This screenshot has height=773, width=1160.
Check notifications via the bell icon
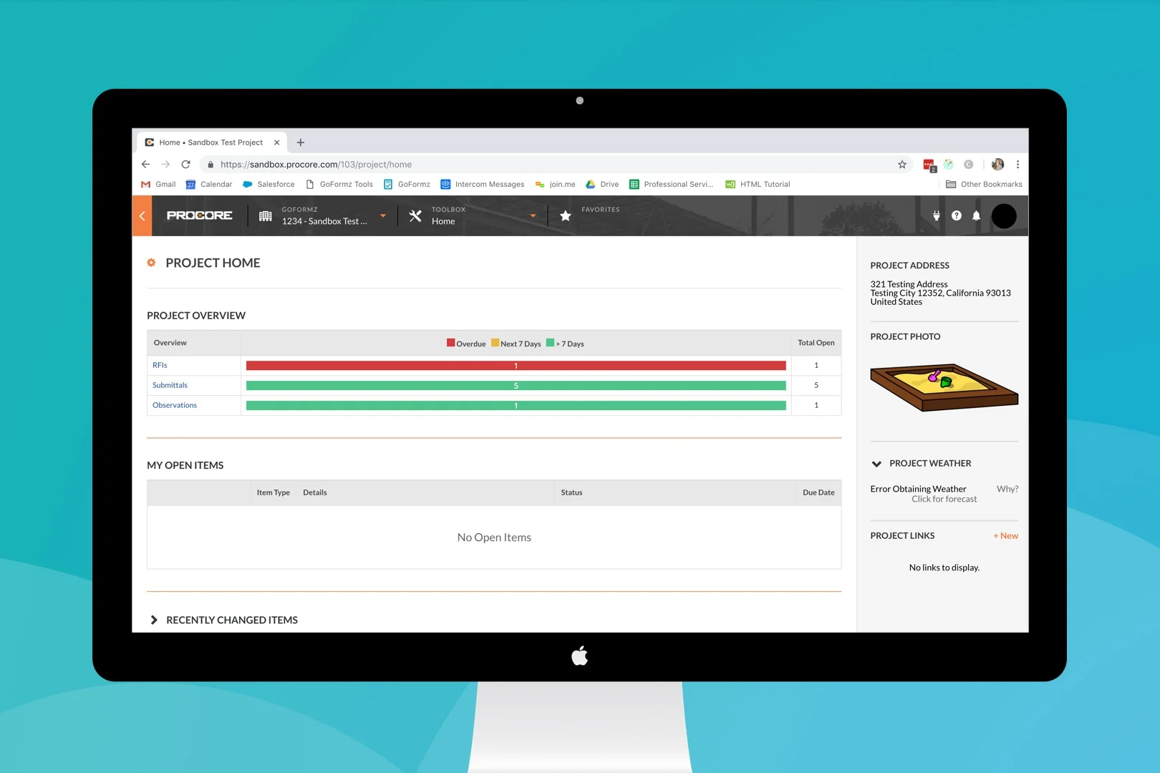(976, 215)
